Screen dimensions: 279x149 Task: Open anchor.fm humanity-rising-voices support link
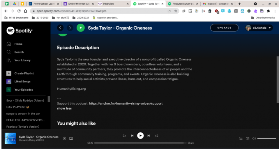point(126,103)
